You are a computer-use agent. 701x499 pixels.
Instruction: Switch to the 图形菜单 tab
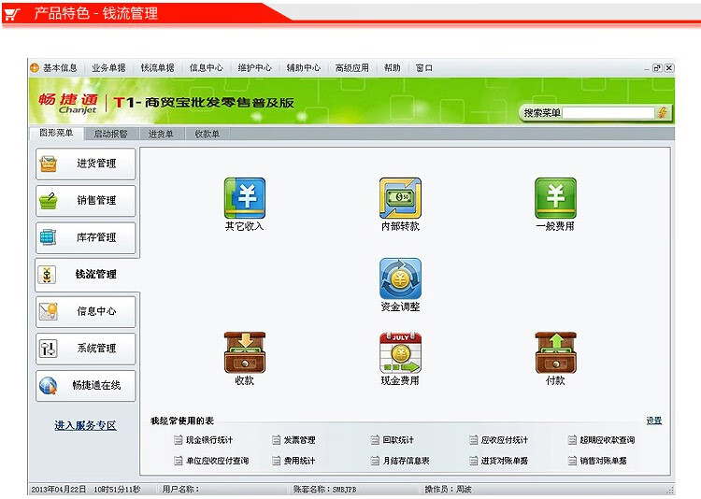point(56,134)
